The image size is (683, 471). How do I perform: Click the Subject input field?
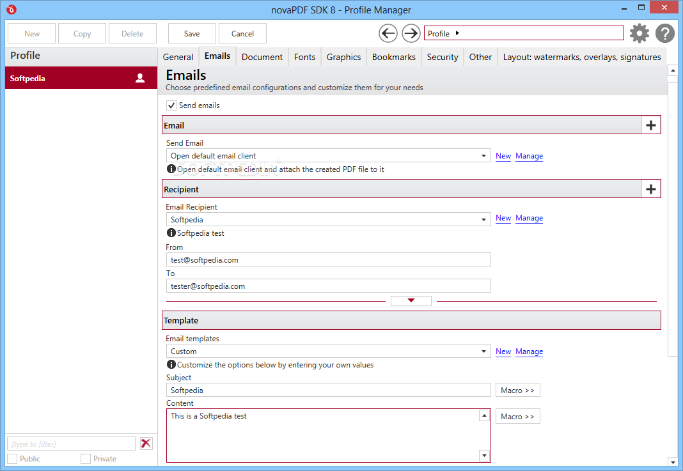329,390
